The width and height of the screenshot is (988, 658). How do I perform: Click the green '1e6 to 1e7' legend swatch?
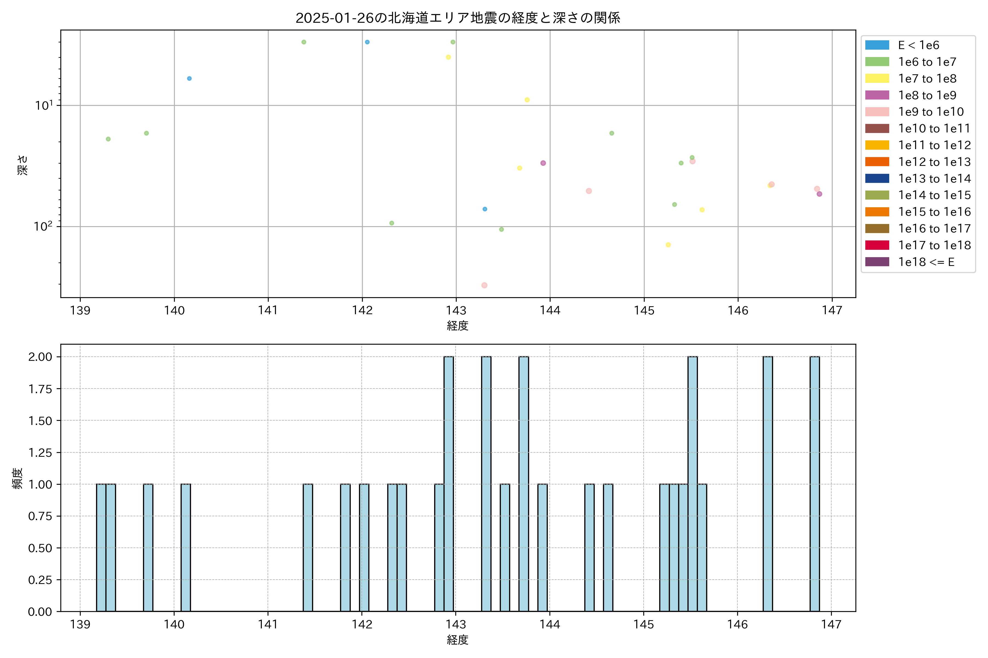(x=877, y=62)
